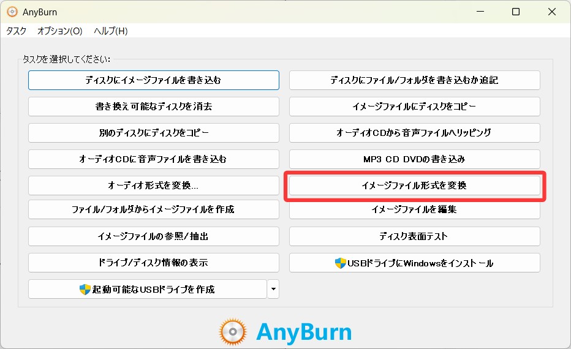Choose イメージファイルの参照/抽出

click(x=154, y=236)
